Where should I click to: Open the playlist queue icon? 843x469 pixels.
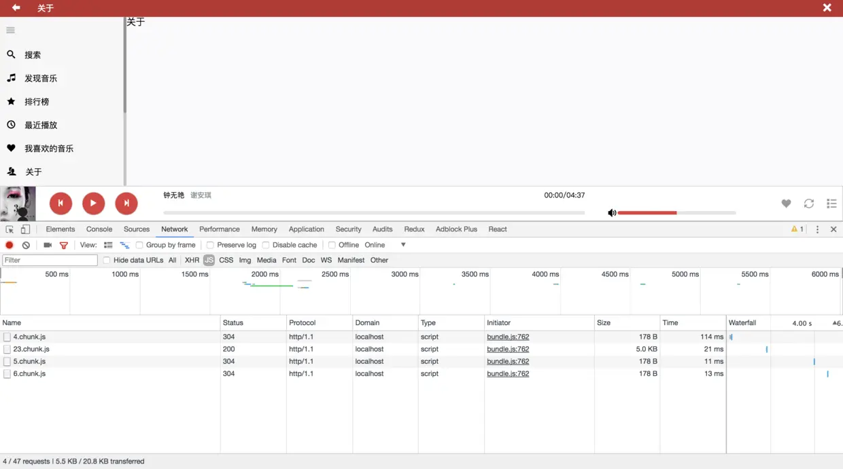[831, 204]
